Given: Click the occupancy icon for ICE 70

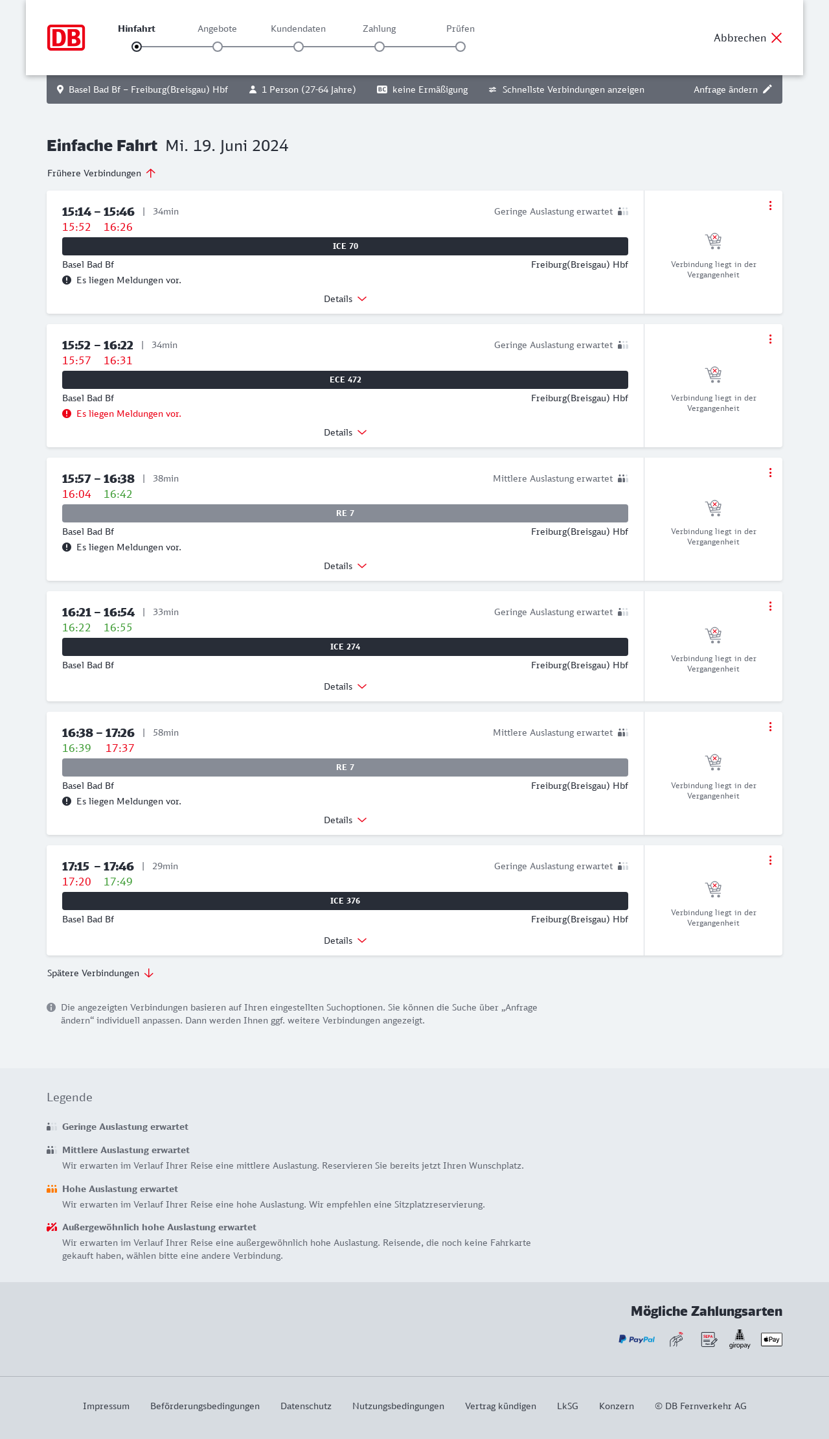Looking at the screenshot, I should 623,211.
